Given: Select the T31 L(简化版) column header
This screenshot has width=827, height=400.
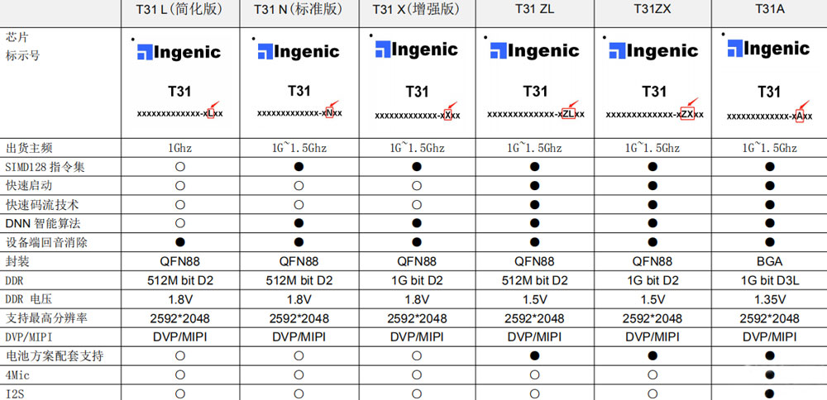Looking at the screenshot, I should (179, 9).
